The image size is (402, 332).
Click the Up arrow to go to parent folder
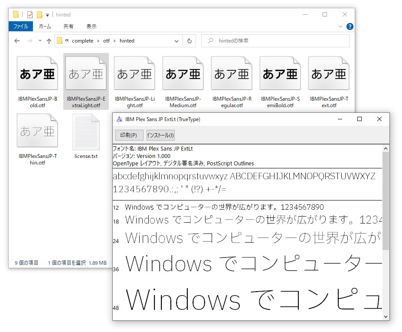coord(49,40)
